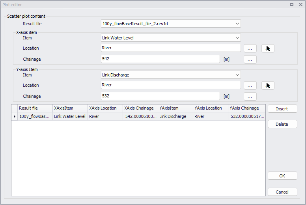
Task: Click the YAxis Chainage column header
Action: pyautogui.click(x=247, y=108)
